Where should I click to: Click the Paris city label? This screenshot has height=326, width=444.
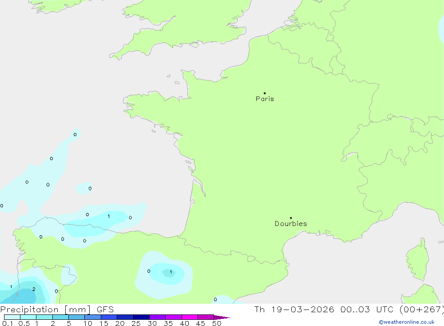tap(265, 99)
